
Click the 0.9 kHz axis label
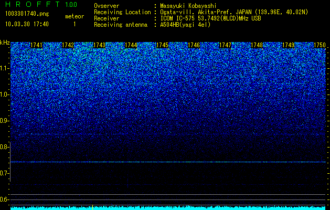coord(4,121)
